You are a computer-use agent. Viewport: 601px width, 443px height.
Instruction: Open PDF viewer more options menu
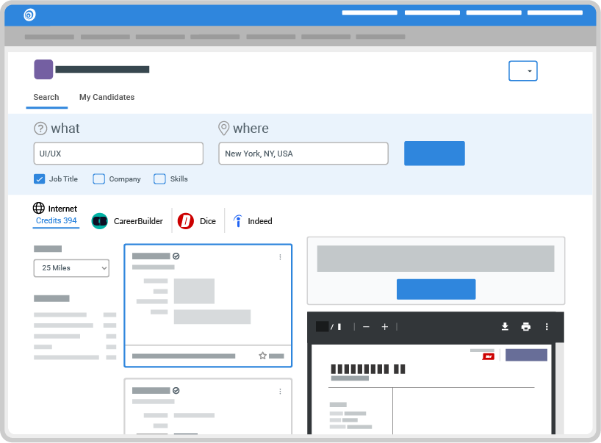pos(547,327)
